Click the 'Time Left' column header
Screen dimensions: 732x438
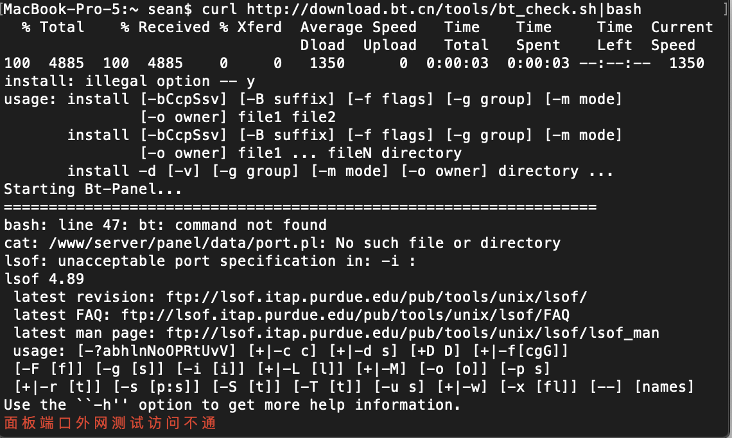click(614, 36)
